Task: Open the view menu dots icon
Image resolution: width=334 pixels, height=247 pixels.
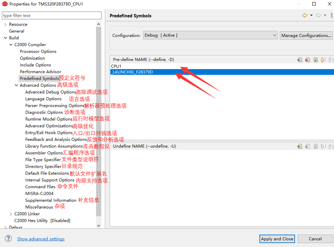Action: 331,15
